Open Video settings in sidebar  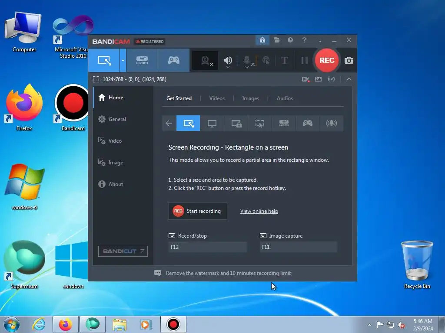(123, 141)
